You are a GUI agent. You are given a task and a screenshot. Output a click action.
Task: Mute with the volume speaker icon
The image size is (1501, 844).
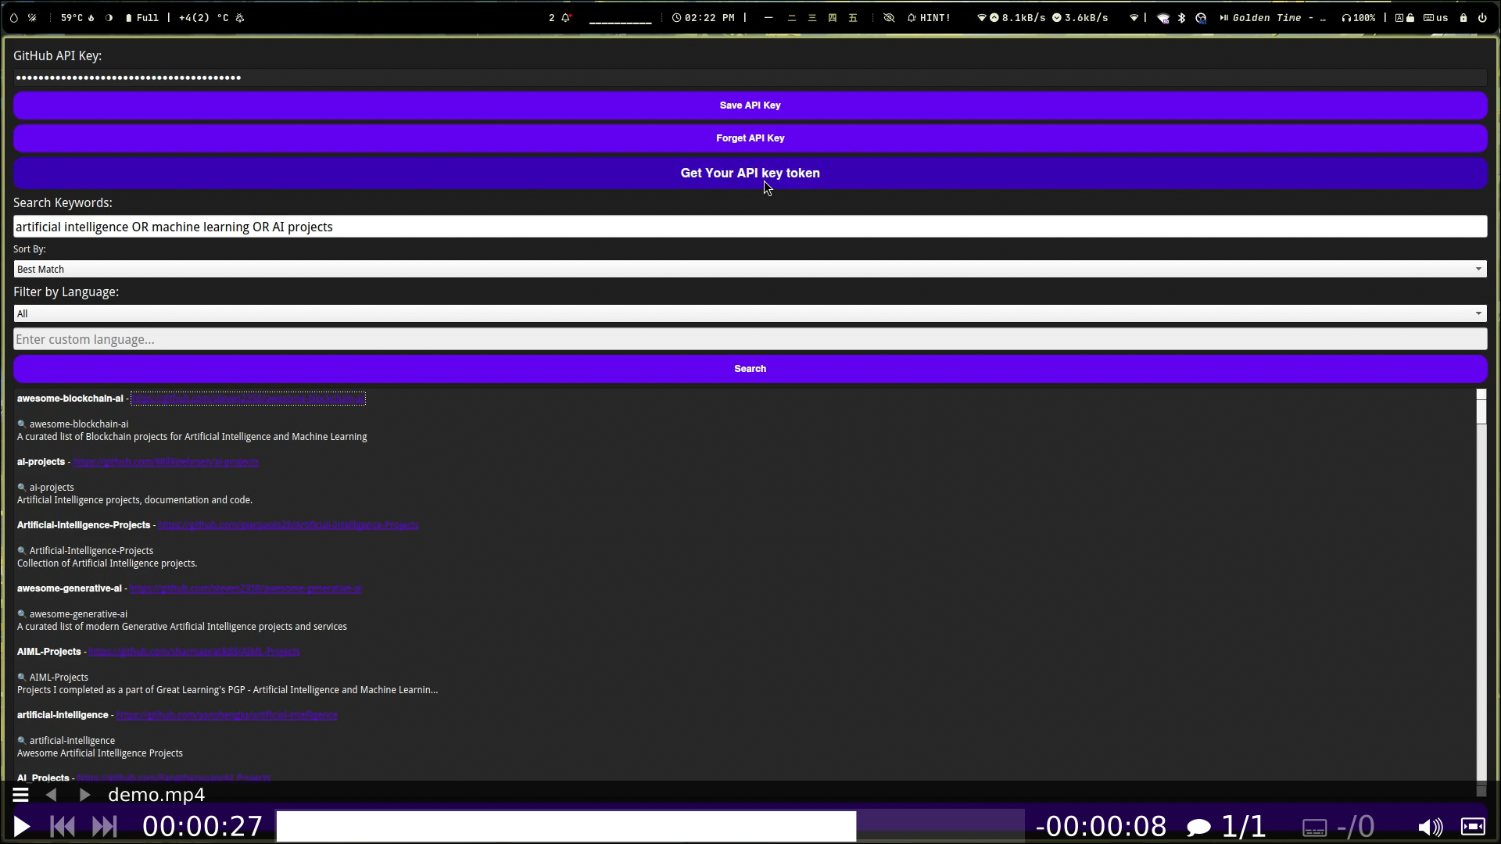point(1430,827)
